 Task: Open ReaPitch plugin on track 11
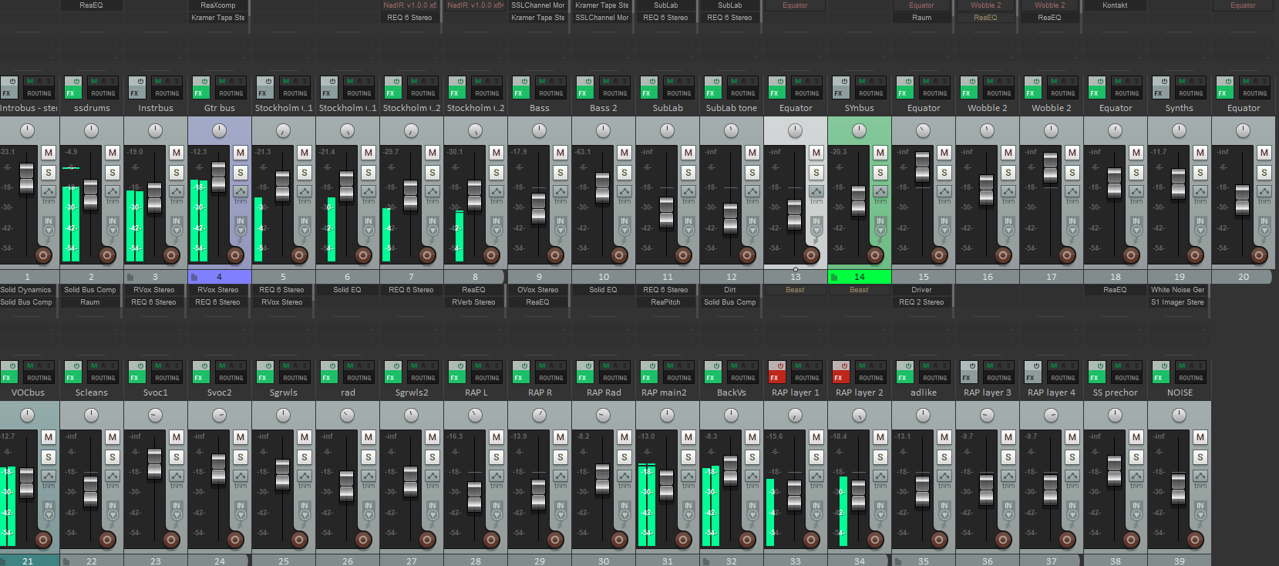[666, 302]
